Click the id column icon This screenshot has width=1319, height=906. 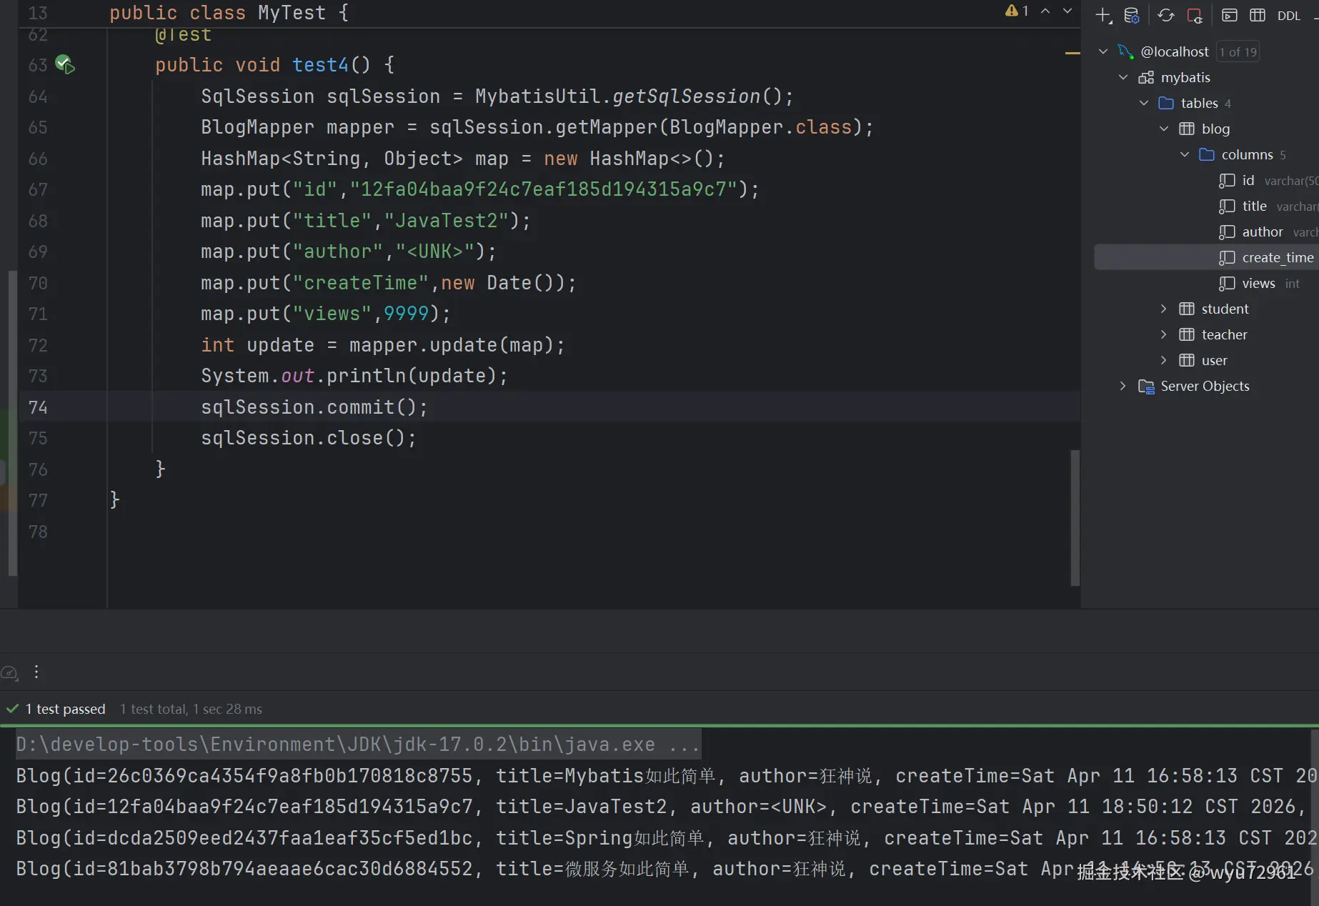1227,181
